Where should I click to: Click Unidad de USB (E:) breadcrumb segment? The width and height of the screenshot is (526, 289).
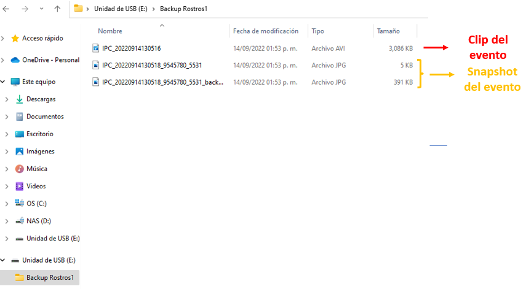point(121,9)
